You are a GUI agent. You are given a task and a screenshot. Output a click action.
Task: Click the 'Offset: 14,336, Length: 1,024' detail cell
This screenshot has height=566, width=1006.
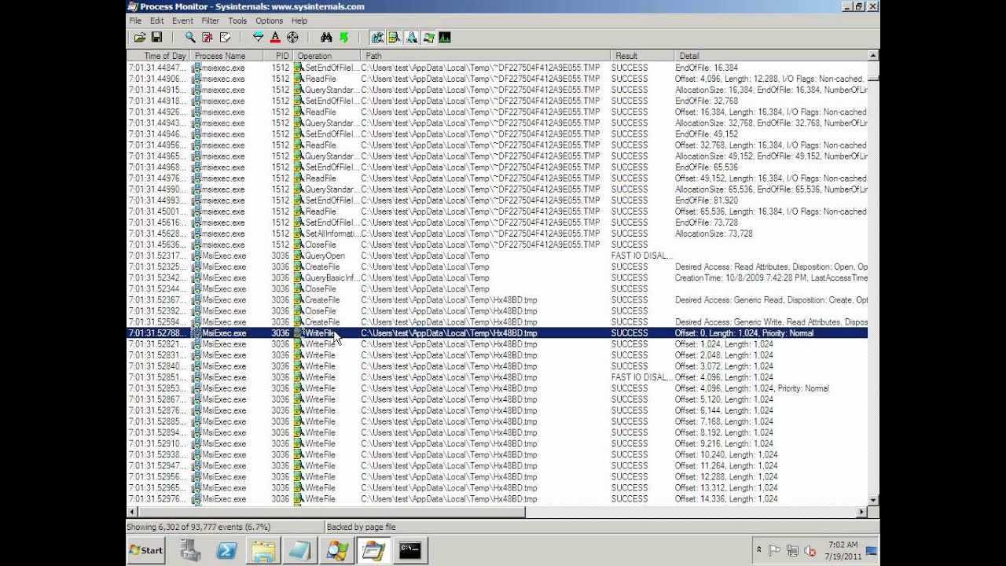726,499
